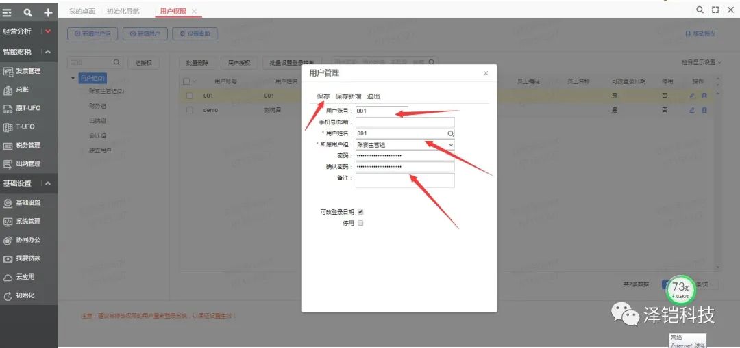Click 退出 in dialog toolbar
740x348 pixels.
click(373, 96)
